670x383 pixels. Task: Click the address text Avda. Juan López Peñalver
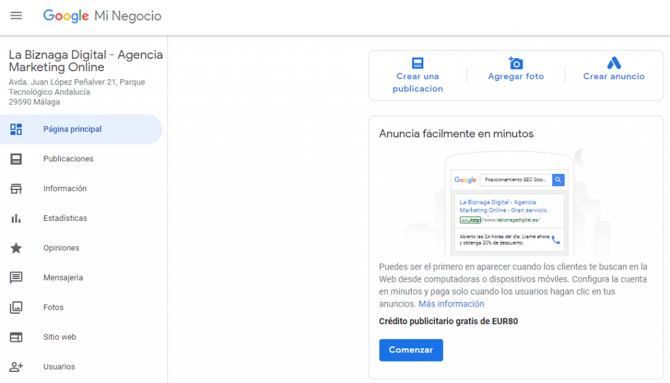pyautogui.click(x=77, y=92)
